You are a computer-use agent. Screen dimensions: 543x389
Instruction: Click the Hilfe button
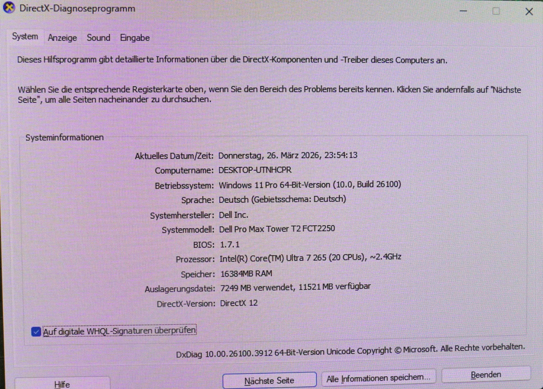point(62,383)
